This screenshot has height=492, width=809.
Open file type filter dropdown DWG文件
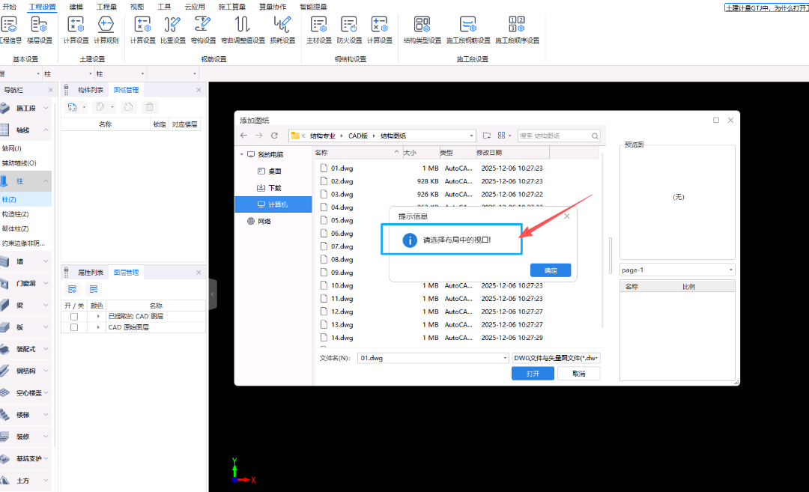point(556,358)
